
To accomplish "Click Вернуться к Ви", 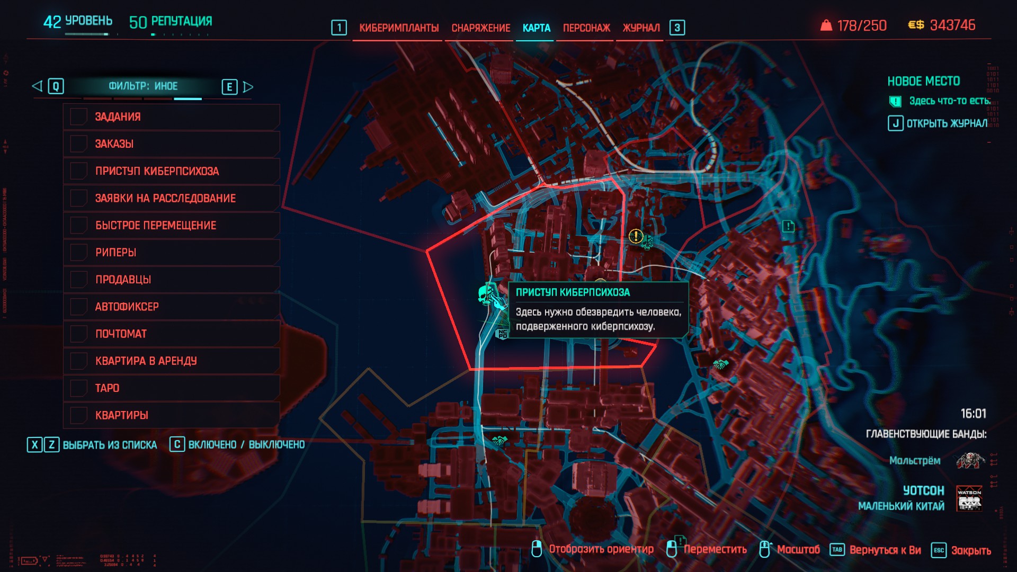I will click(x=885, y=550).
